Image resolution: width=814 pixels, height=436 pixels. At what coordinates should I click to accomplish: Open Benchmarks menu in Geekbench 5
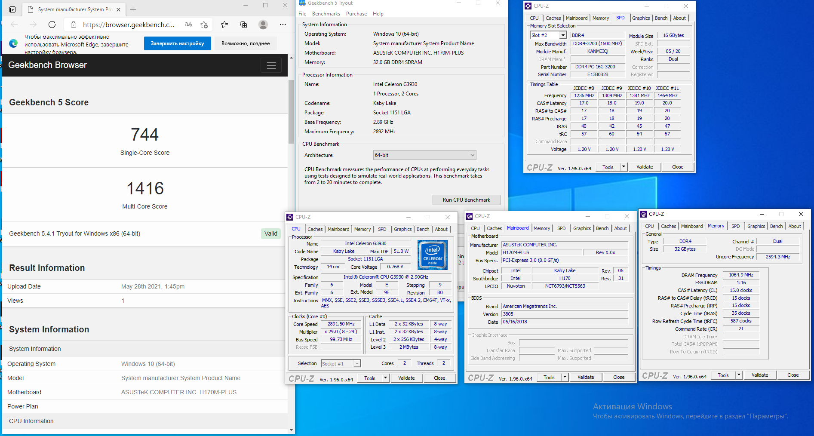(x=326, y=14)
